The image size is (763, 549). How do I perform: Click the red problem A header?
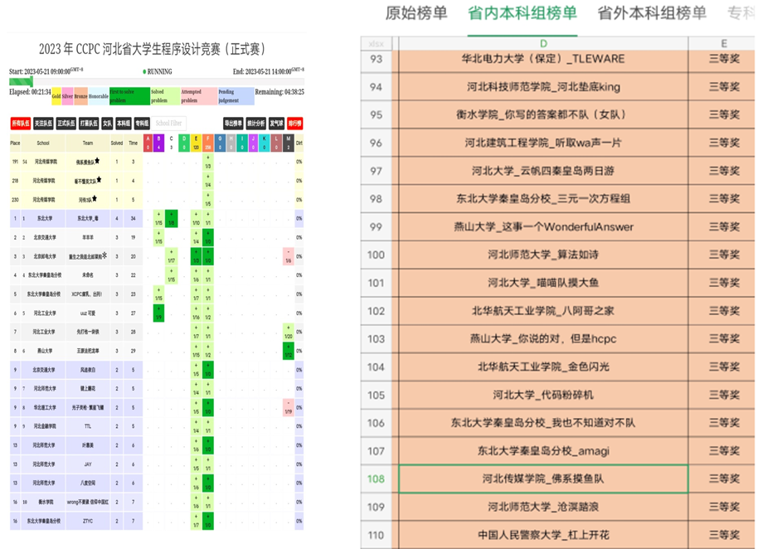tap(148, 143)
